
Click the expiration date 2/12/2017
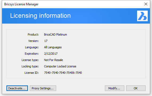click(51, 54)
